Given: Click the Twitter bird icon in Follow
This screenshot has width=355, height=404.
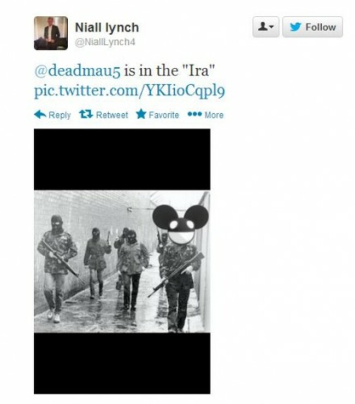Looking at the screenshot, I should [x=295, y=27].
